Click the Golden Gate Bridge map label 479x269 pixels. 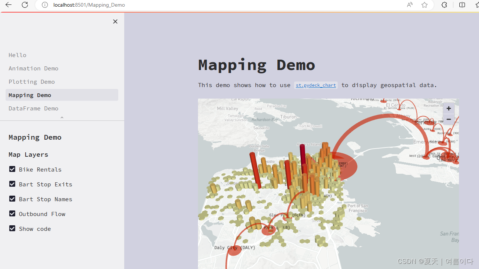[x=259, y=148]
